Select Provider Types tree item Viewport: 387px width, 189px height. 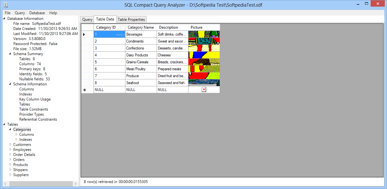[32, 114]
